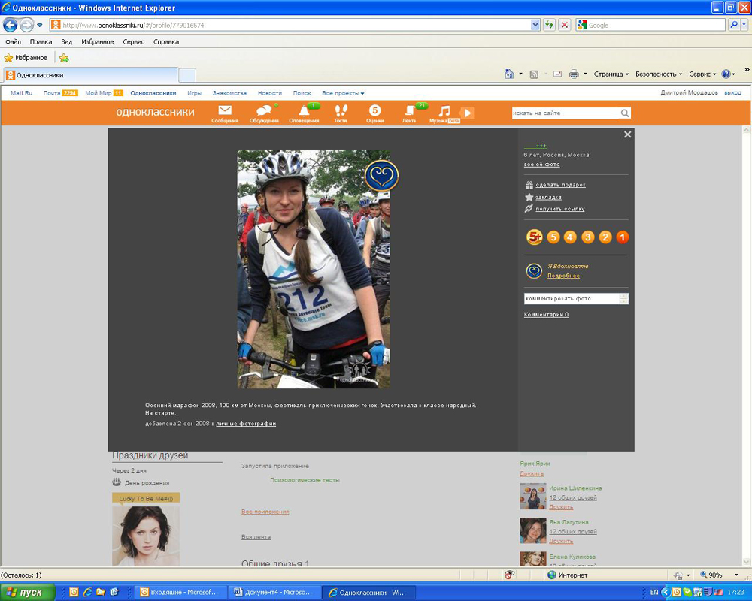Open the zoom level 90% dropdown
The image size is (752, 601).
[738, 575]
